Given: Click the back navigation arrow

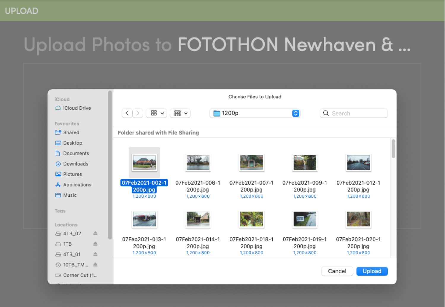Looking at the screenshot, I should 127,113.
